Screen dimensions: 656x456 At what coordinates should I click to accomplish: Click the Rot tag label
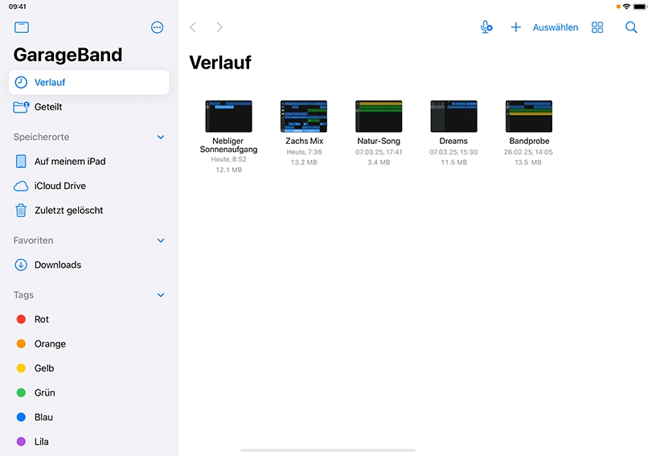(x=42, y=319)
